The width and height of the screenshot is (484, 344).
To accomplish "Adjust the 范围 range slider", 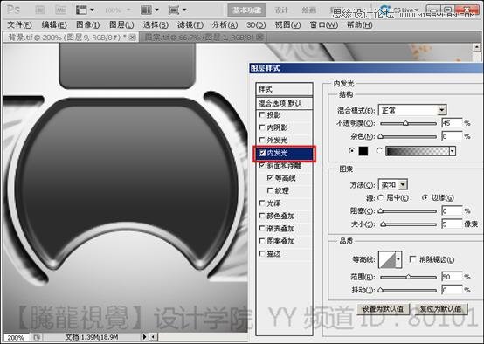I will click(408, 277).
